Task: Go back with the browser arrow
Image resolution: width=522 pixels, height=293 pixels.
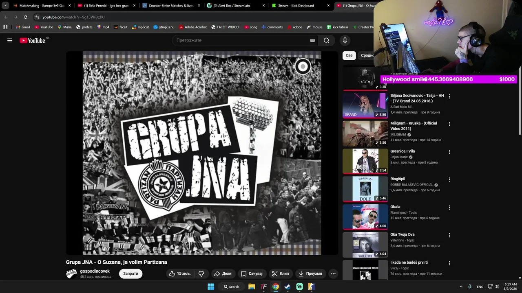Action: [6, 17]
